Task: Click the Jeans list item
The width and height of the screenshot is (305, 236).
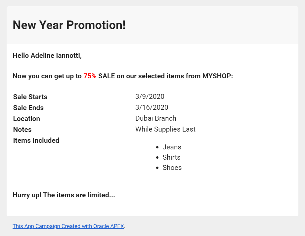Action: 172,147
